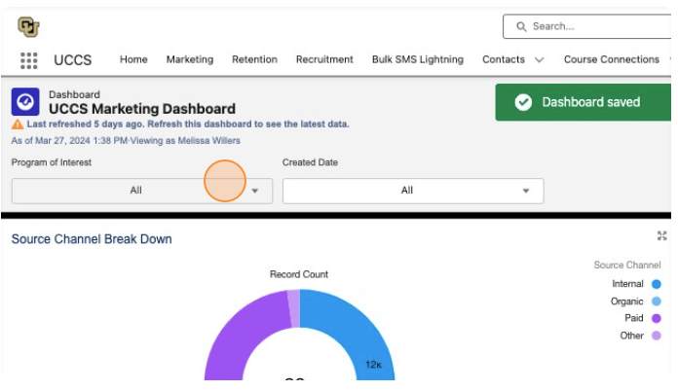Screen dimensions: 678x390
Task: Open the Marketing tab
Action: [x=190, y=59]
